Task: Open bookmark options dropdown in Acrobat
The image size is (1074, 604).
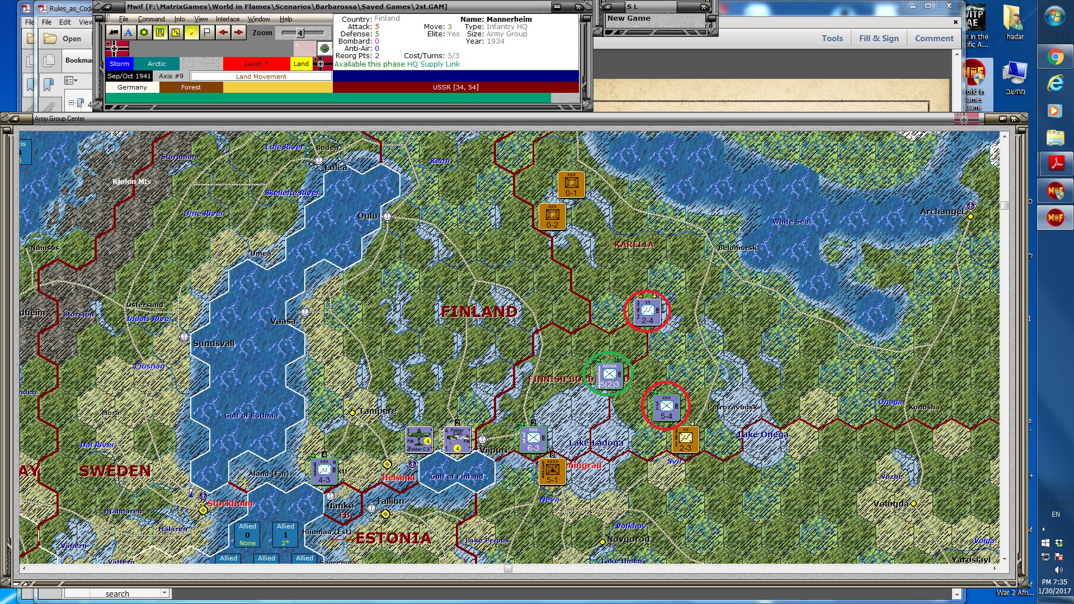Action: tap(71, 81)
